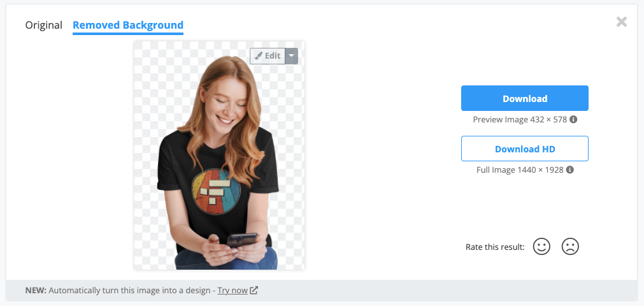The width and height of the screenshot is (644, 306).
Task: Click the external link icon after Try now
Action: (254, 290)
